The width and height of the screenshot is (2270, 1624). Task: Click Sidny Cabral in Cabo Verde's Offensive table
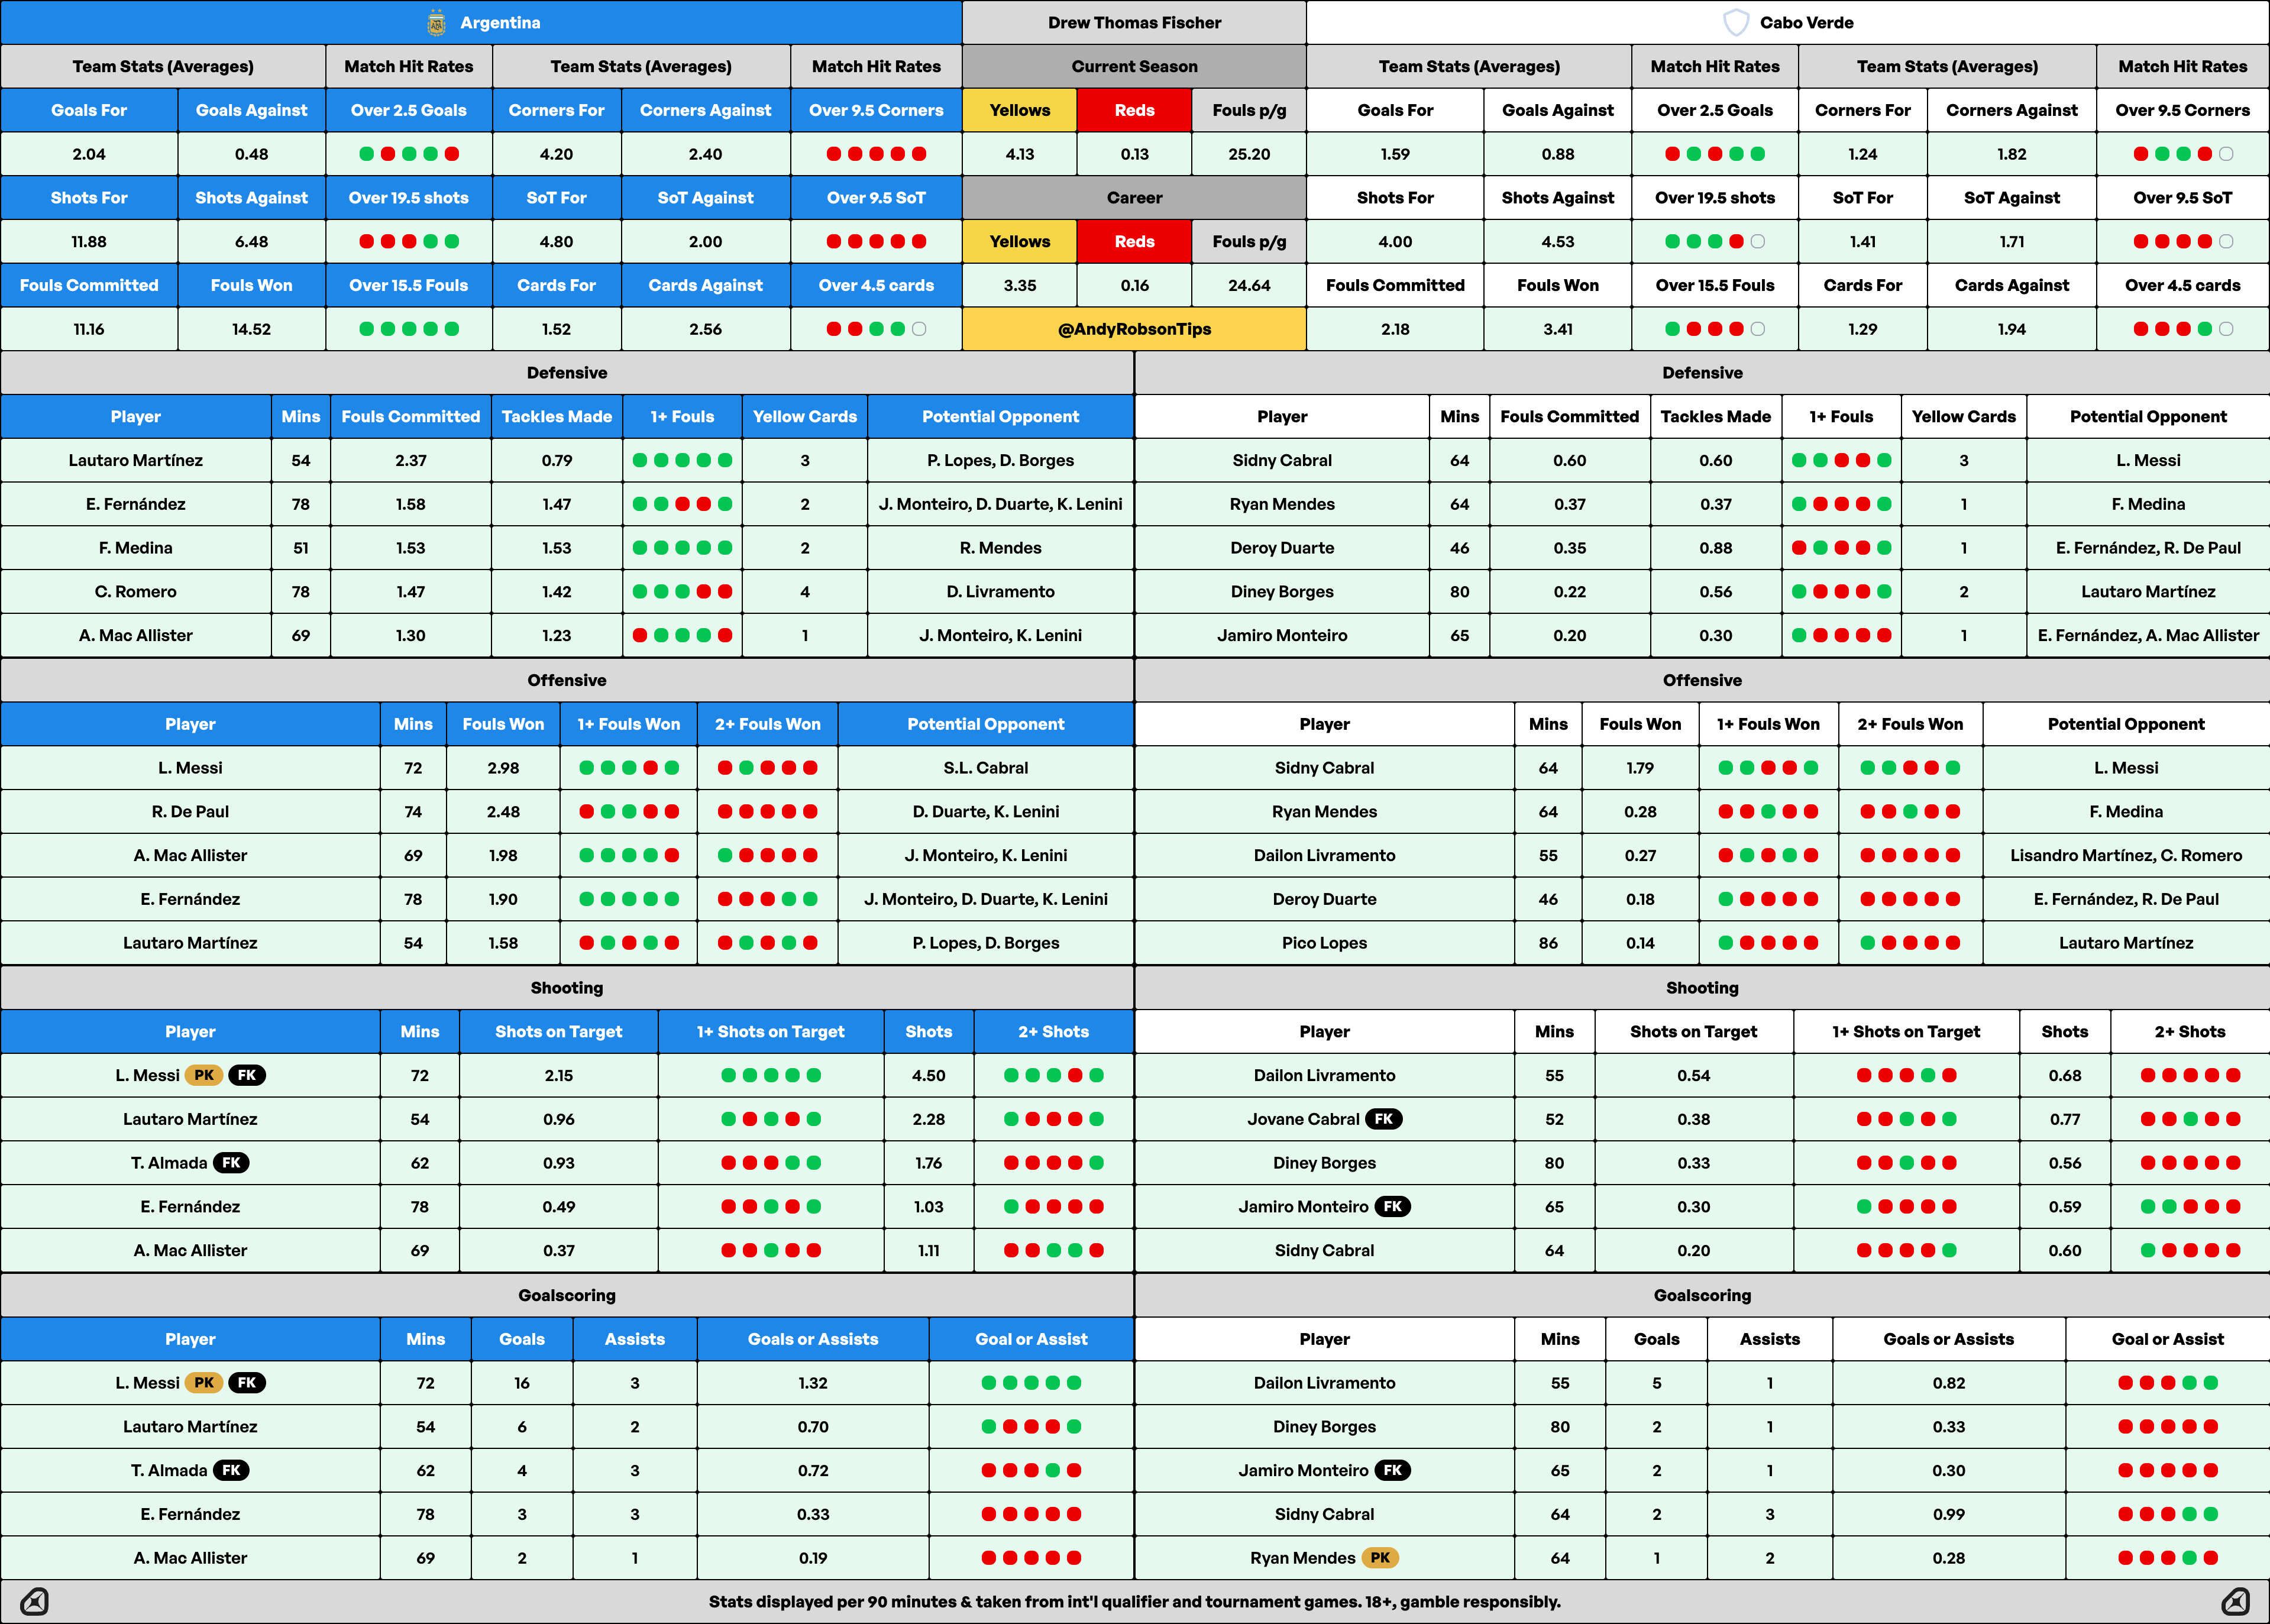pyautogui.click(x=1324, y=768)
